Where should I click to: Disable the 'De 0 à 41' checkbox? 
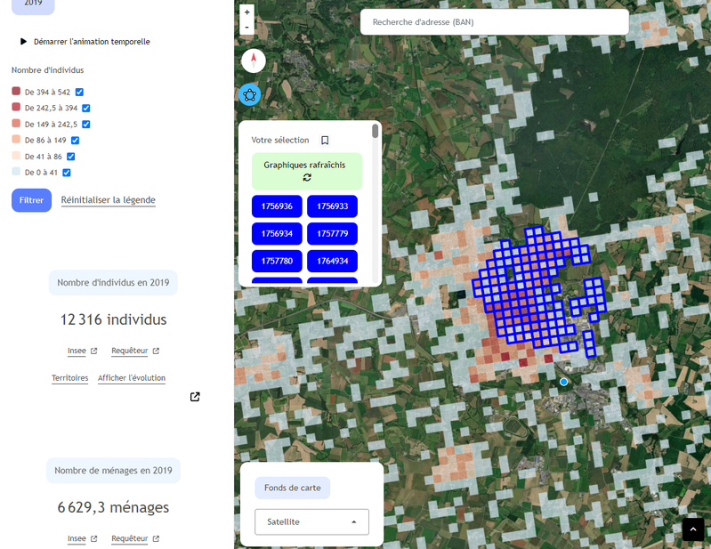[67, 173]
